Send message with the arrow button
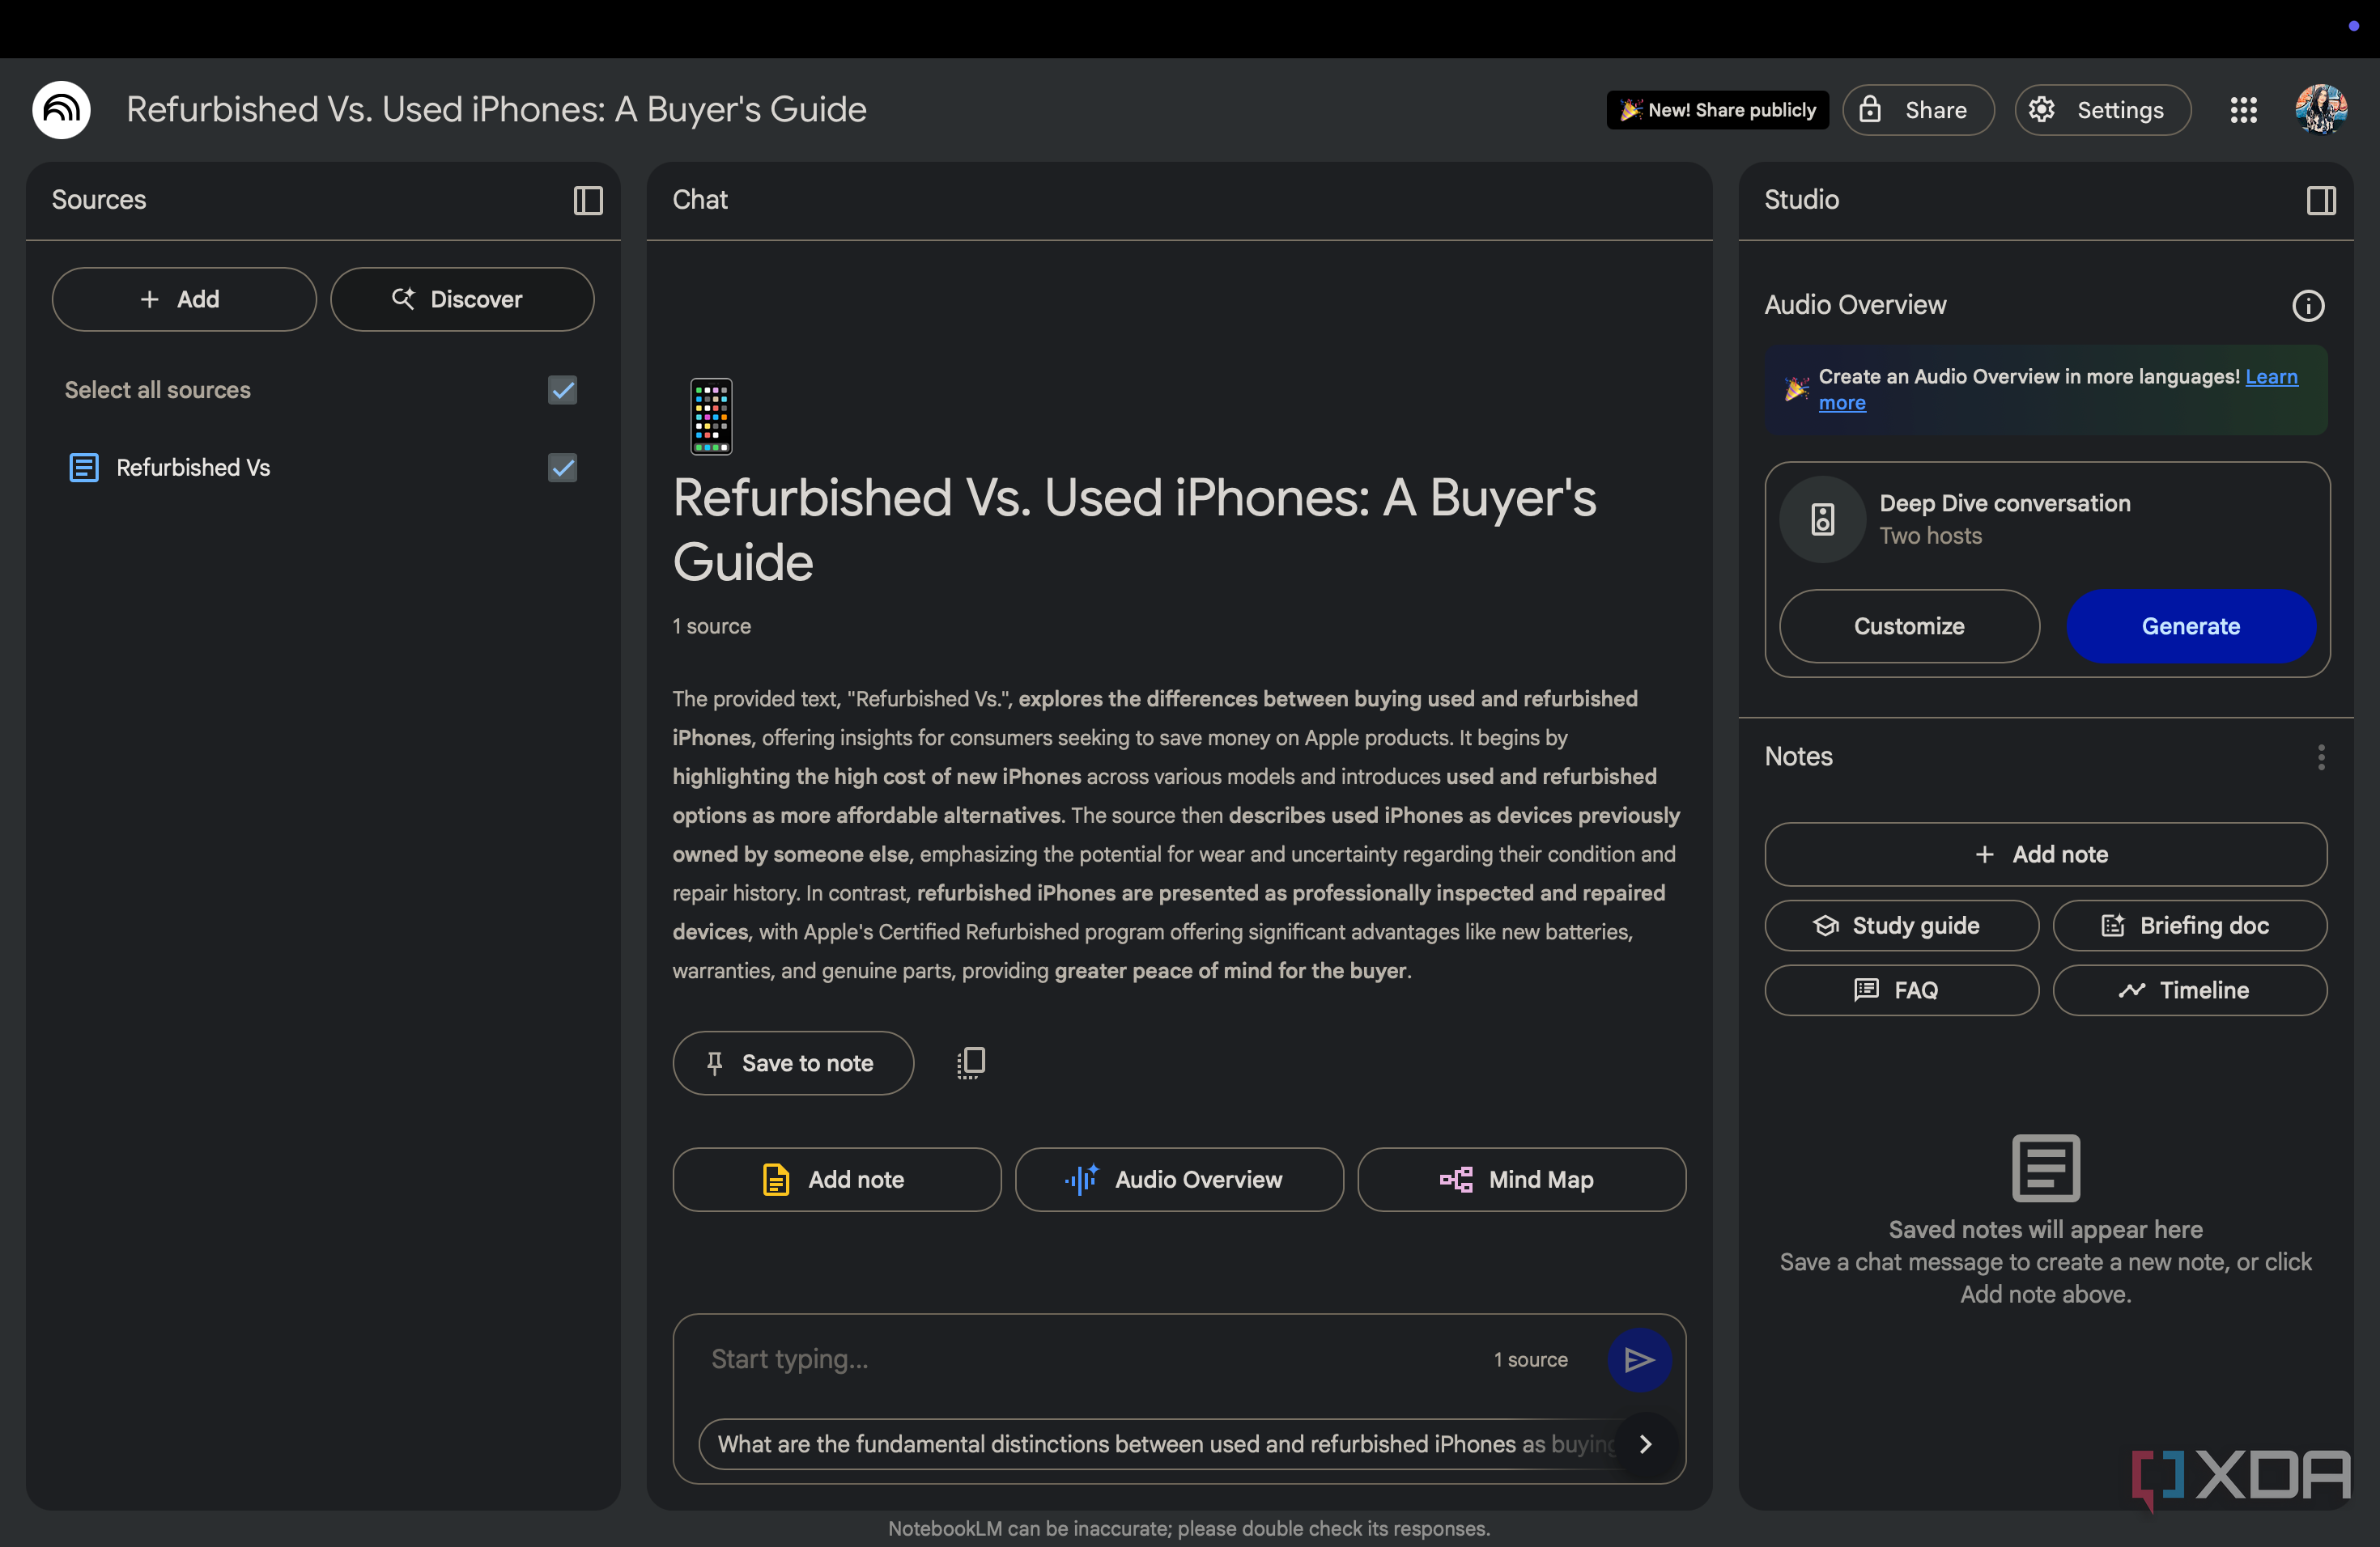Image resolution: width=2380 pixels, height=1547 pixels. tap(1639, 1359)
